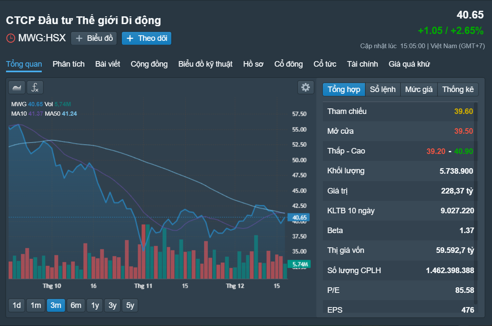Click the MA50 41.24 legend value
Viewport: 492px width, 326px height.
[x=69, y=114]
